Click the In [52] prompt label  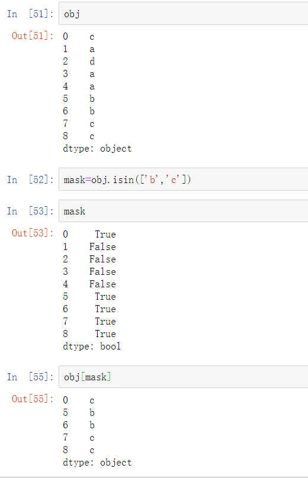point(30,179)
